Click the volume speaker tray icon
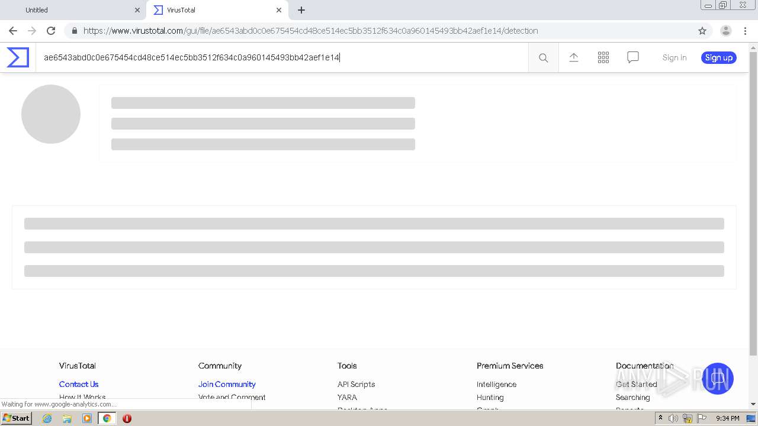Screen dimensions: 758x426 (x=673, y=418)
